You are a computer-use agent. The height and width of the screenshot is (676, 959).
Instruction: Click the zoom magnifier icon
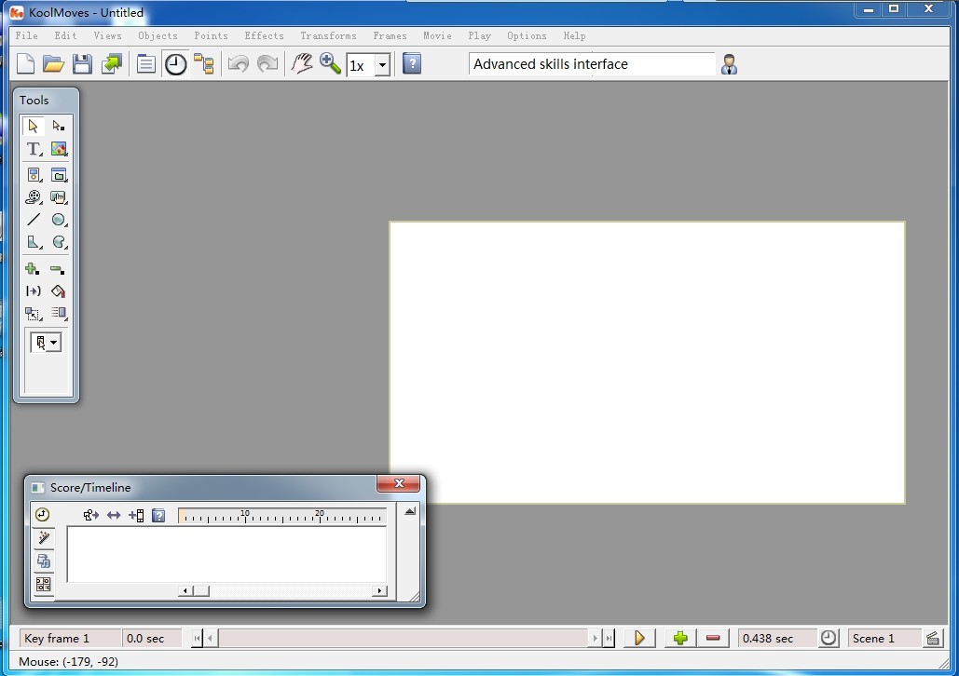pos(329,64)
